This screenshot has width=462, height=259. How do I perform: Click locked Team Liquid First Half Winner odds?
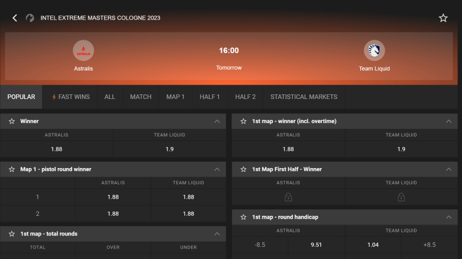(x=401, y=197)
